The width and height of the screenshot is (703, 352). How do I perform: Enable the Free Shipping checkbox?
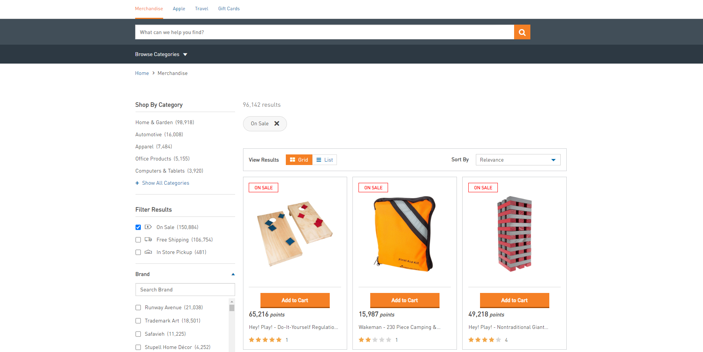click(138, 240)
